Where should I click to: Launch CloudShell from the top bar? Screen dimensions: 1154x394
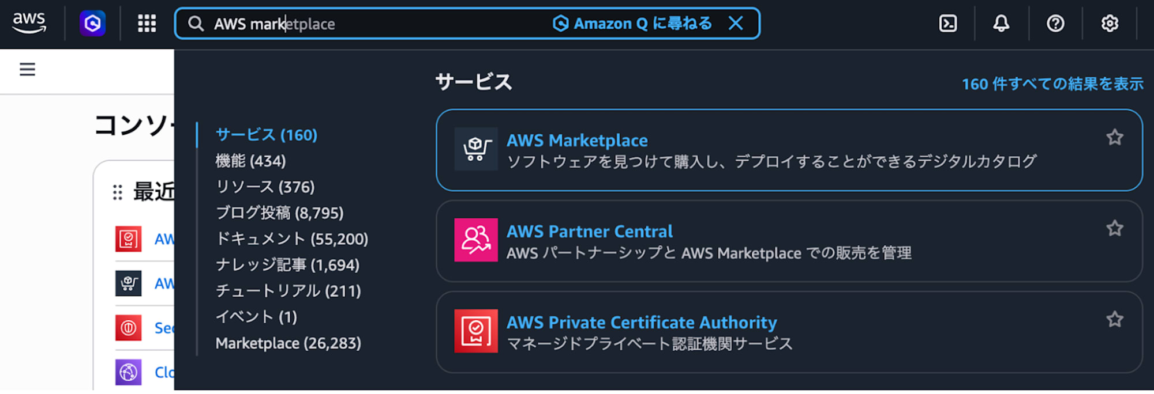[948, 24]
